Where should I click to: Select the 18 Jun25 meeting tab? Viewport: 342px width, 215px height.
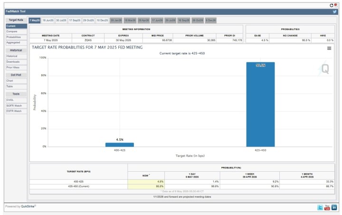point(47,20)
